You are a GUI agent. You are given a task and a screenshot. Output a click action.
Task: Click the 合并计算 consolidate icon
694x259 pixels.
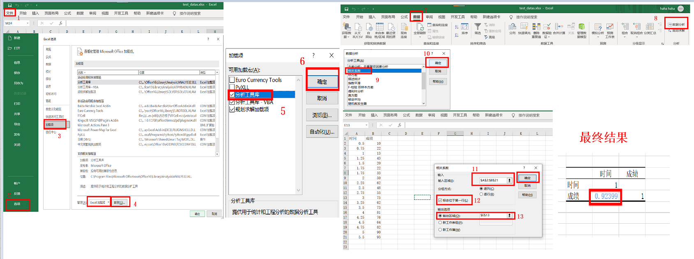point(559,27)
